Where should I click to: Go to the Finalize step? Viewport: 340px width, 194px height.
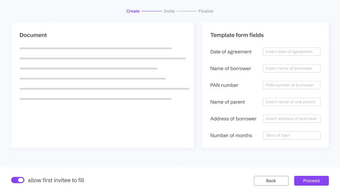point(206,11)
